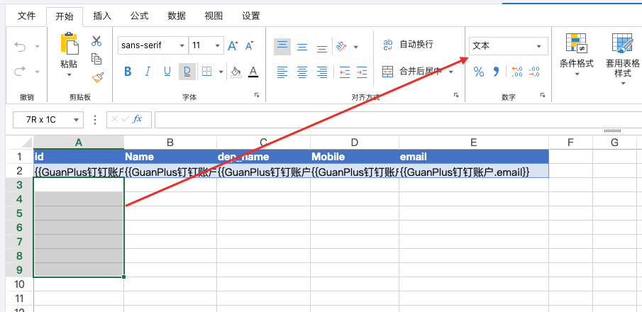This screenshot has width=642, height=312.
Task: Open the 数字 number dialog launcher
Action: (543, 95)
